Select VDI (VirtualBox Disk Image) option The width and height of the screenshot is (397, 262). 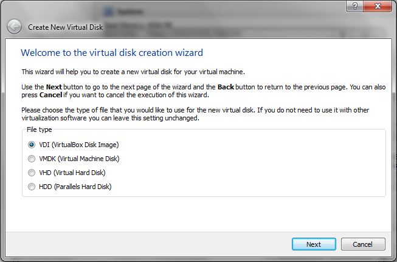(32, 145)
